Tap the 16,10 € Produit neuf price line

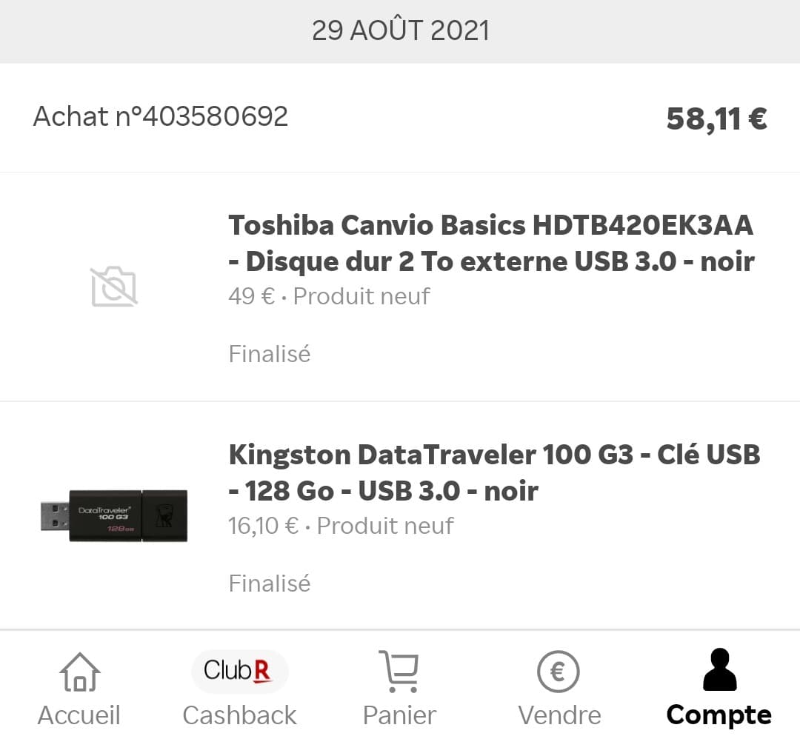click(339, 526)
